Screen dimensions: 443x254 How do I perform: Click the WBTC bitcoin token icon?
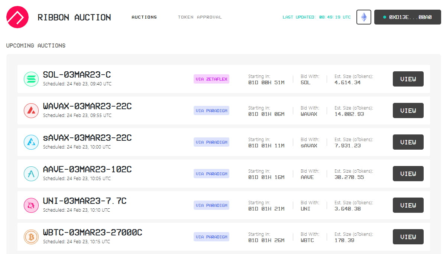(31, 237)
